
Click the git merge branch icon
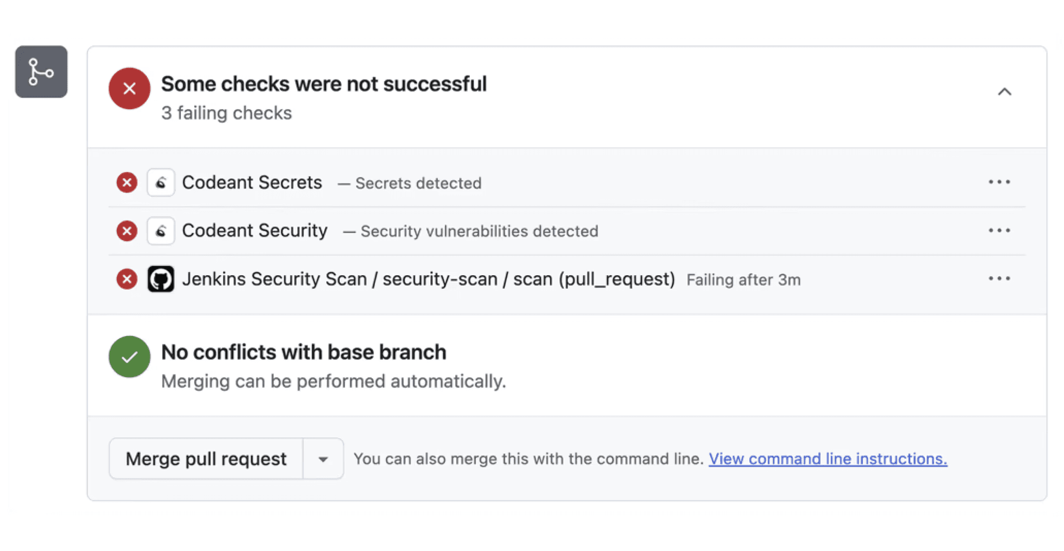click(41, 72)
